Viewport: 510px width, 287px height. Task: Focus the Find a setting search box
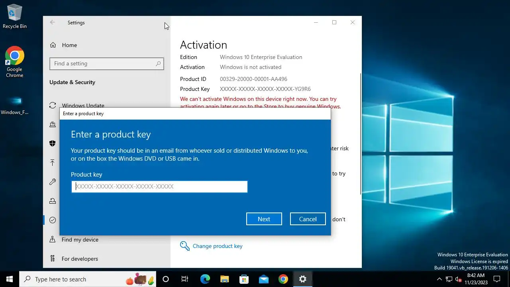coord(106,63)
